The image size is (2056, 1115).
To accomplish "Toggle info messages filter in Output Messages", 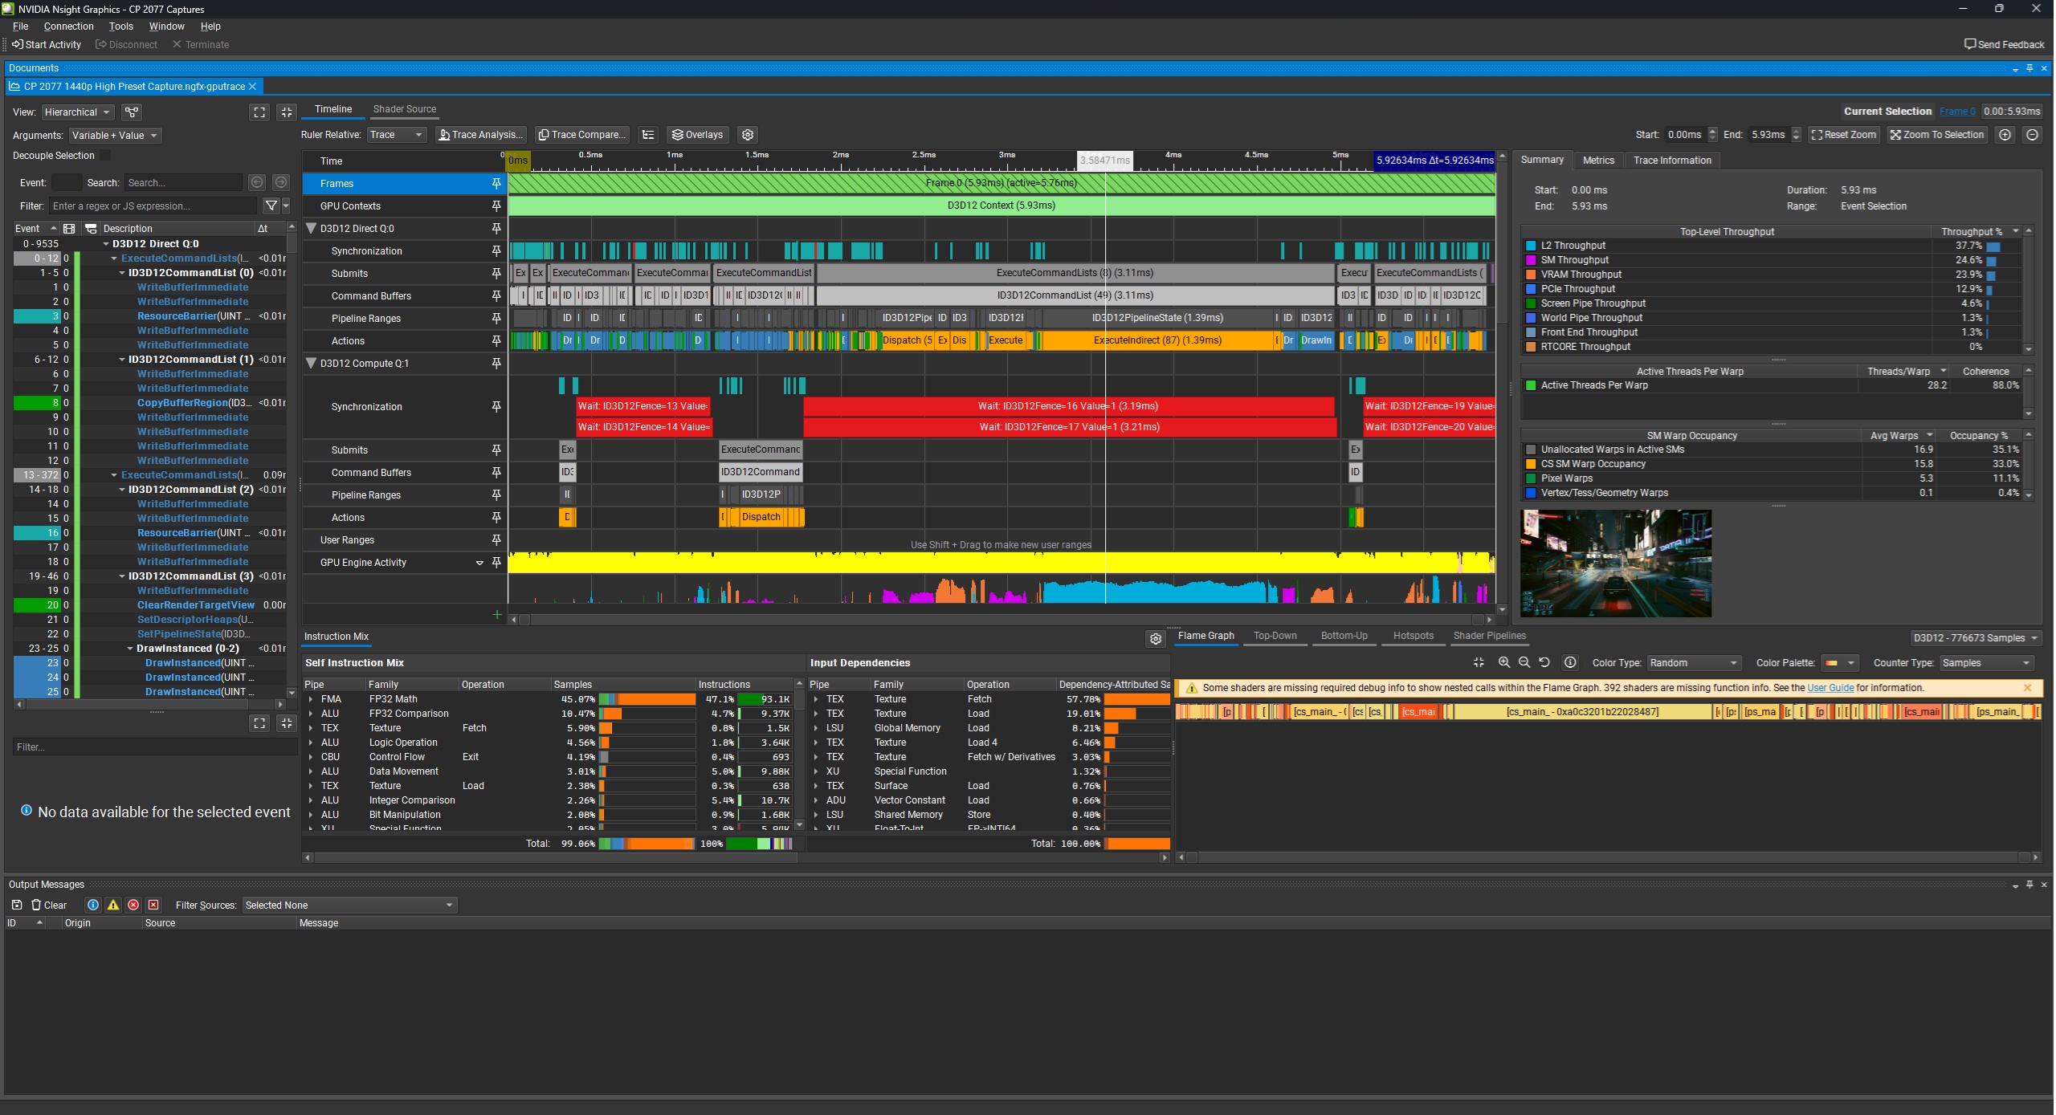I will [93, 905].
